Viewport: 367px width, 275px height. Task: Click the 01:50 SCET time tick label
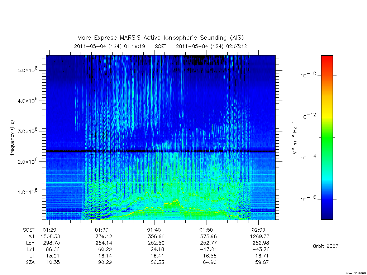(206, 230)
